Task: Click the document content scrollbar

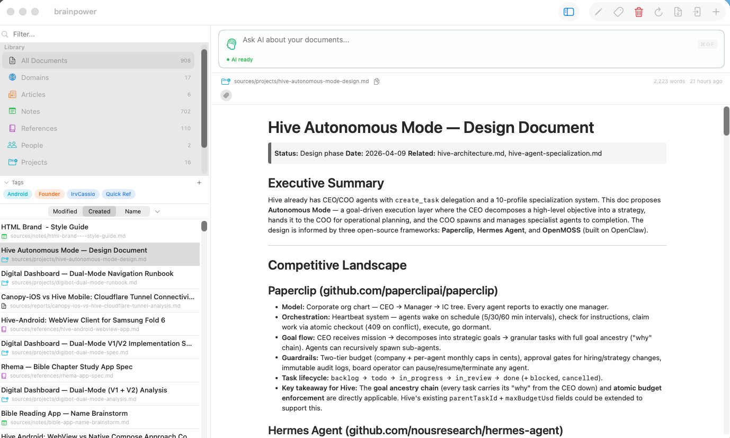Action: click(x=727, y=121)
